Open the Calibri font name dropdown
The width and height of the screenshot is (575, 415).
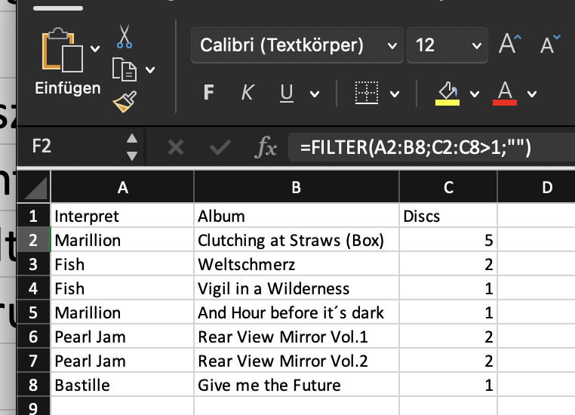[x=392, y=46]
